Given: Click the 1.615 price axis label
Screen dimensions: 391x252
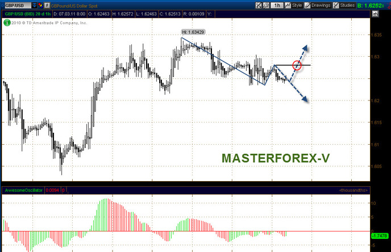Looking at the screenshot, I should tap(377, 123).
